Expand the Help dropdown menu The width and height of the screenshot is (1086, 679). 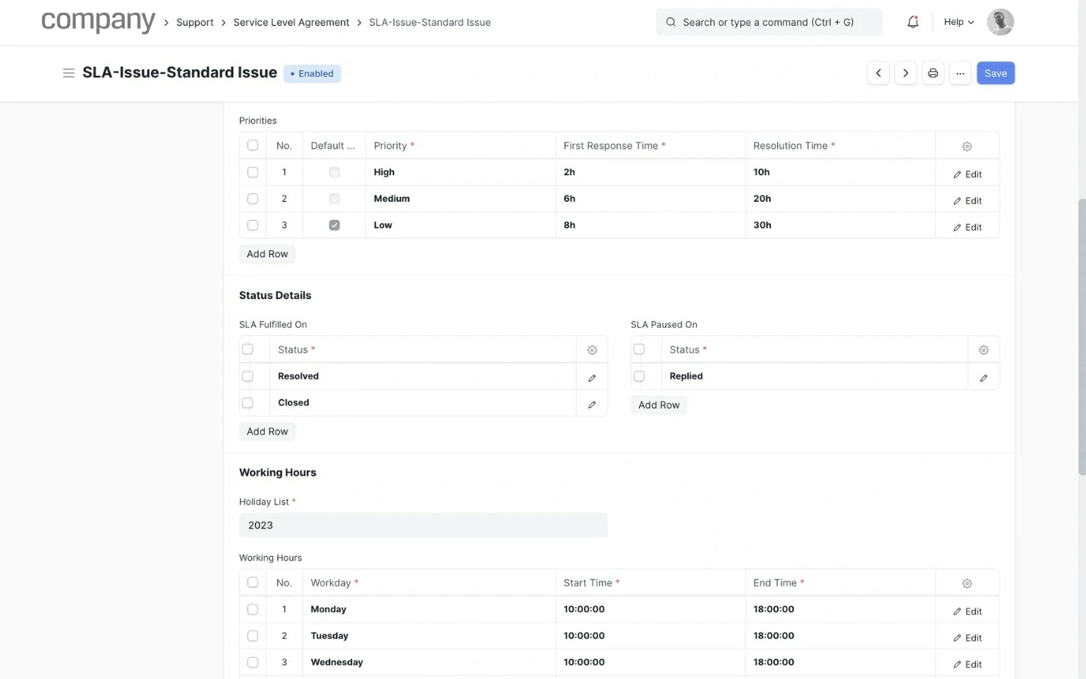[959, 22]
